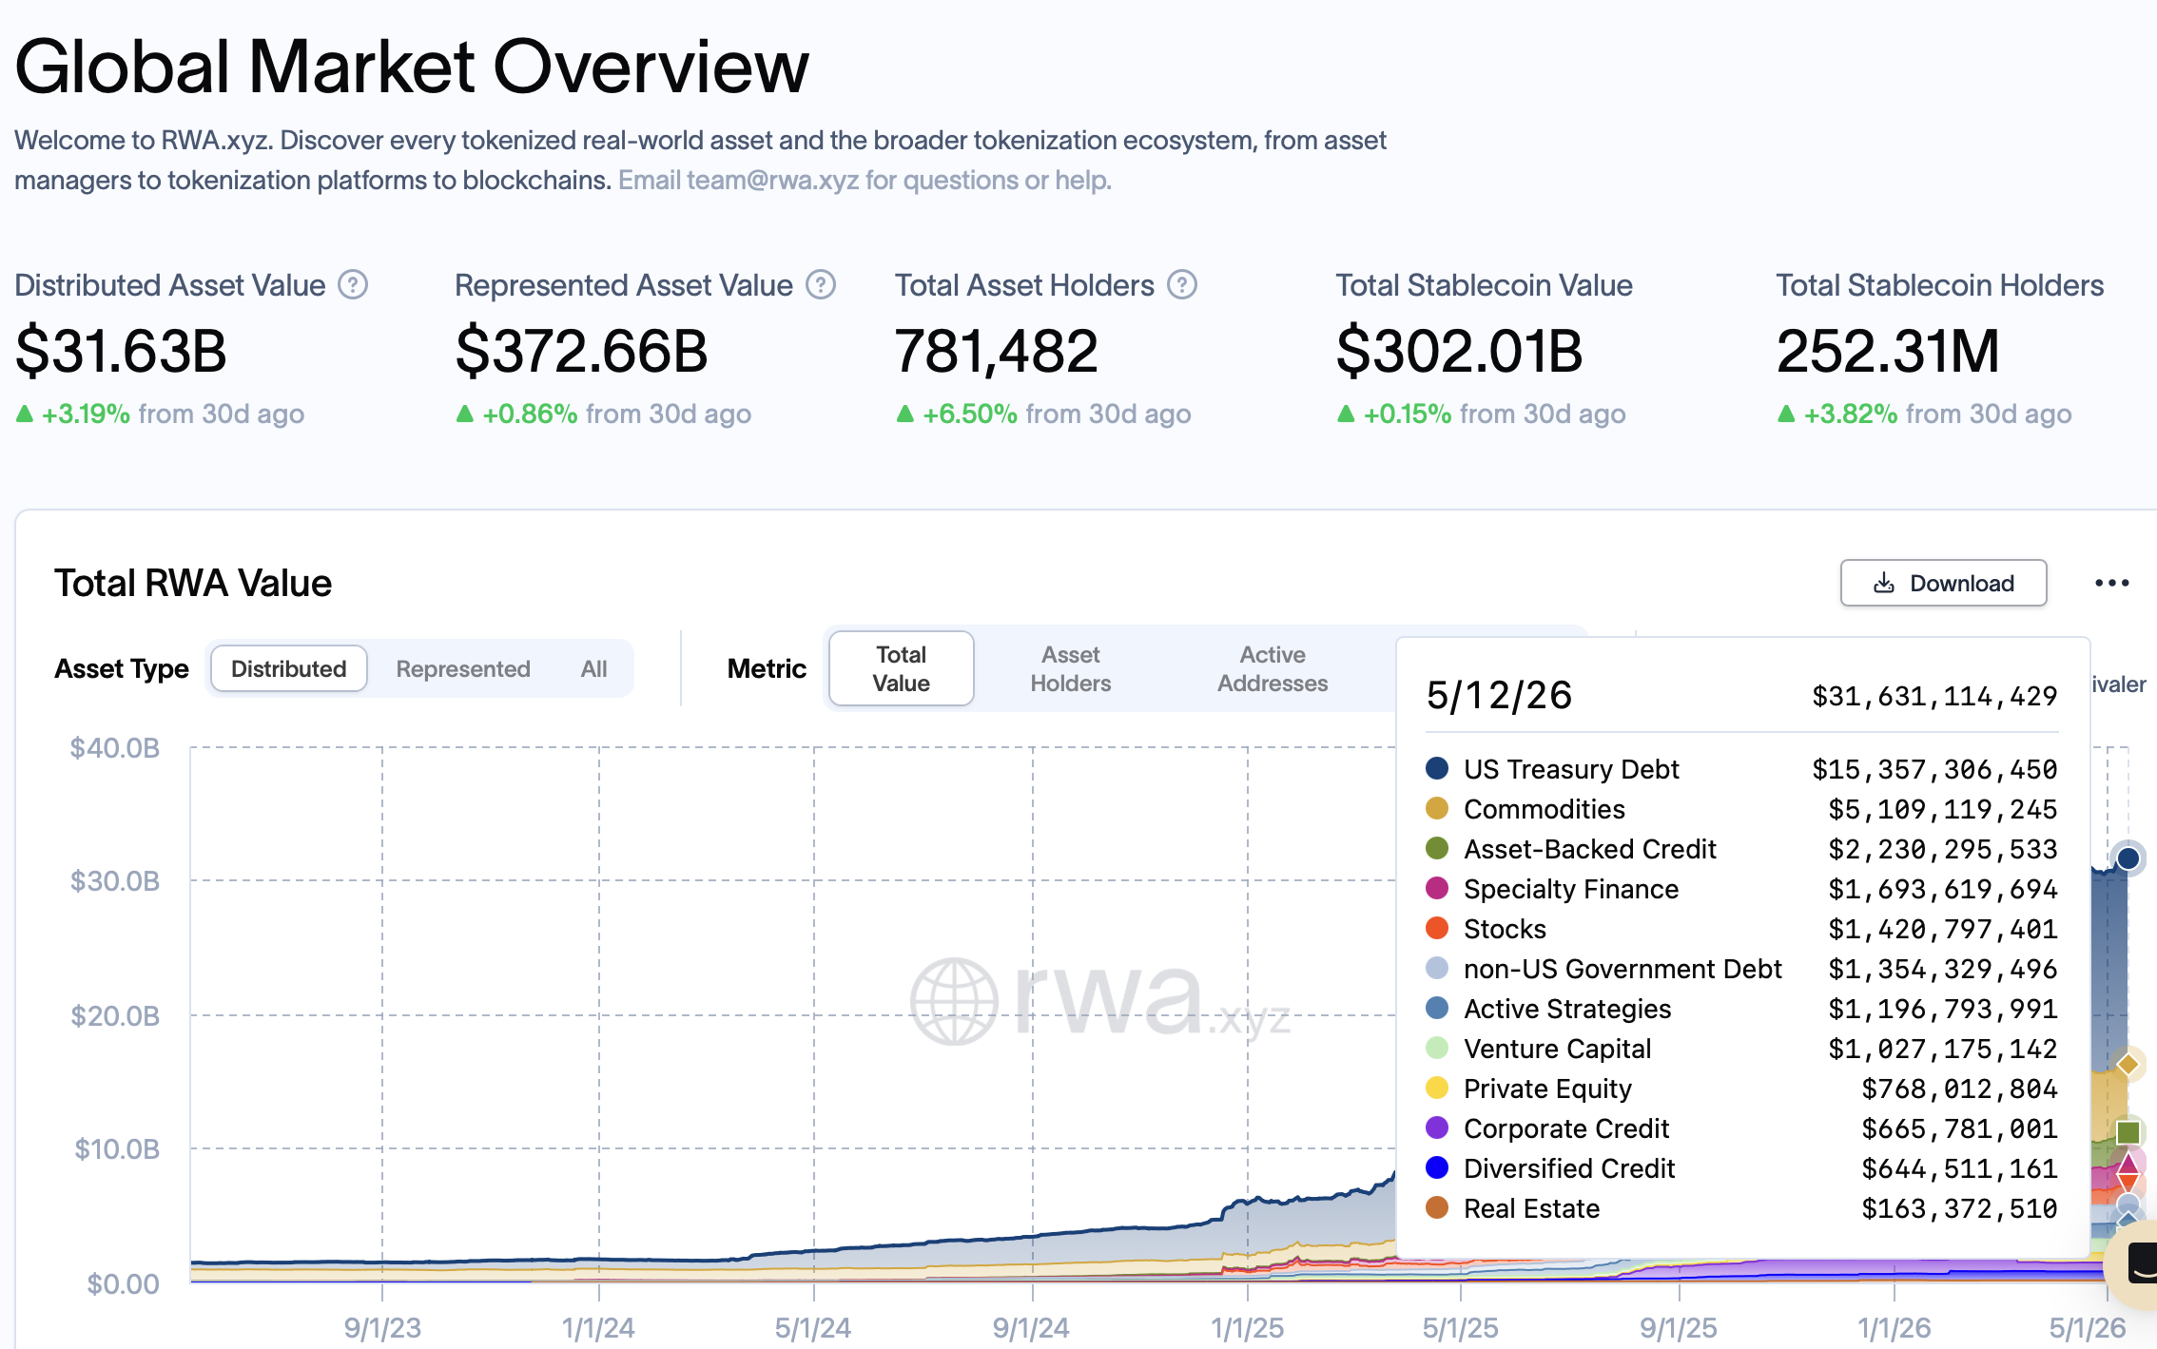2157x1349 pixels.
Task: Switch asset type to Represented
Action: pos(463,668)
